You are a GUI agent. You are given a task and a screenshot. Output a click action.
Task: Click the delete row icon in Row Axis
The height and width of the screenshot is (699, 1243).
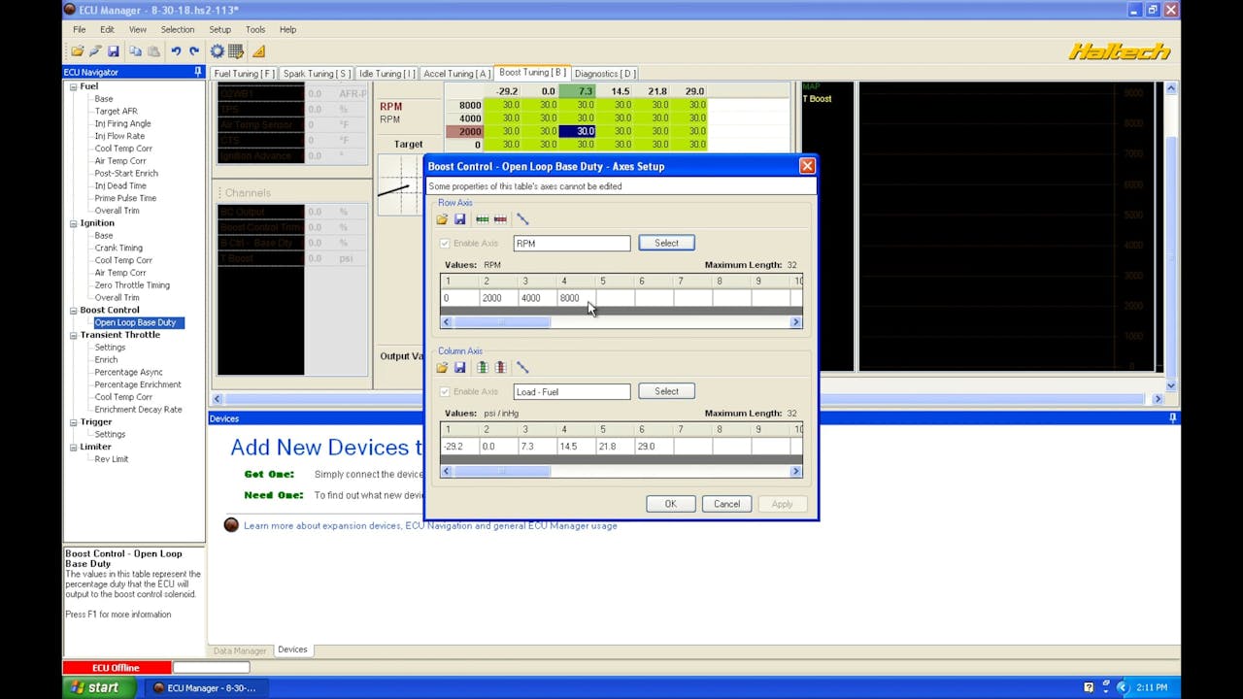(500, 219)
